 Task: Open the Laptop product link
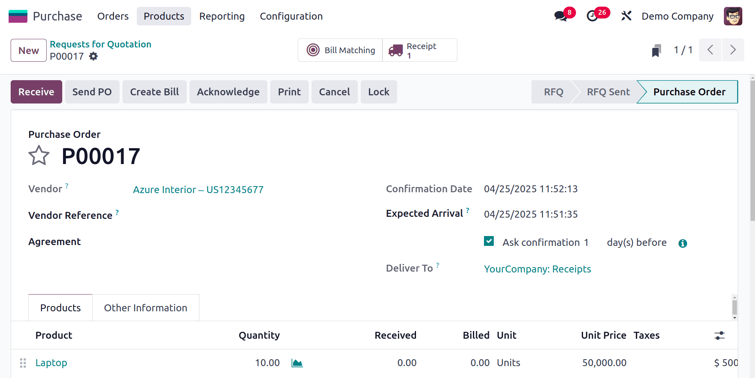click(x=51, y=363)
